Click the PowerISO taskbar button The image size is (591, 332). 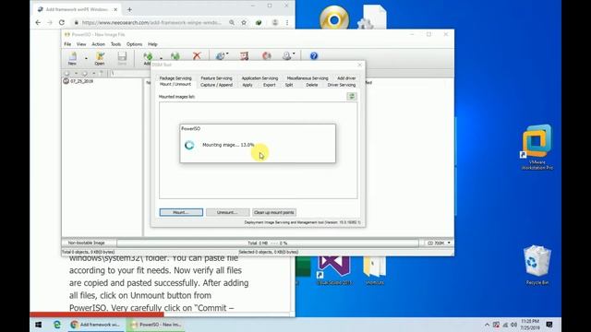click(x=156, y=325)
